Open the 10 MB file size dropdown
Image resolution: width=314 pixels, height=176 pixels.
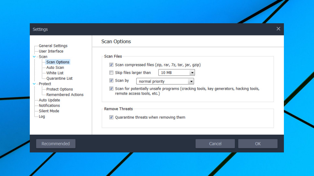point(176,73)
